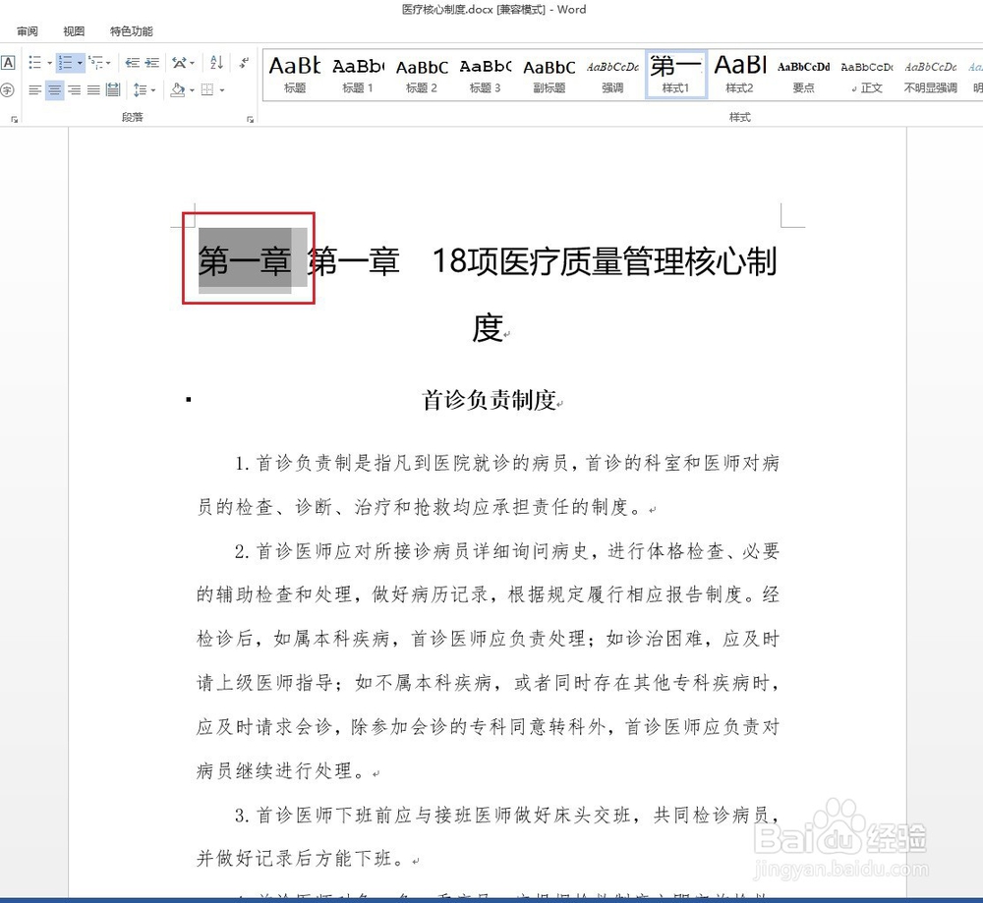This screenshot has width=983, height=903.
Task: Apply the 样式2 style
Action: [740, 75]
